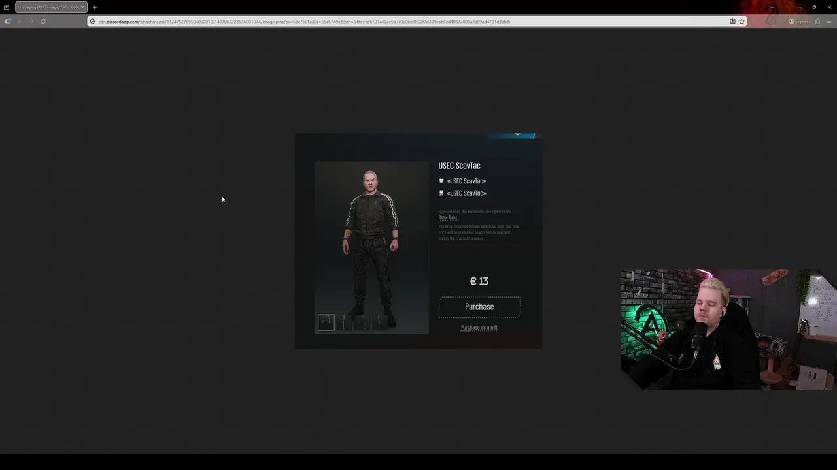Expand the list all tabs chevron
Image resolution: width=837 pixels, height=470 pixels.
pos(772,7)
